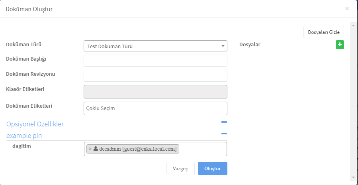Open the Doküman Türü dropdown
The width and height of the screenshot is (358, 185).
click(155, 46)
